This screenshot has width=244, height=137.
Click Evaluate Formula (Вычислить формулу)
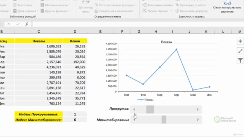pyautogui.click(x=191, y=11)
